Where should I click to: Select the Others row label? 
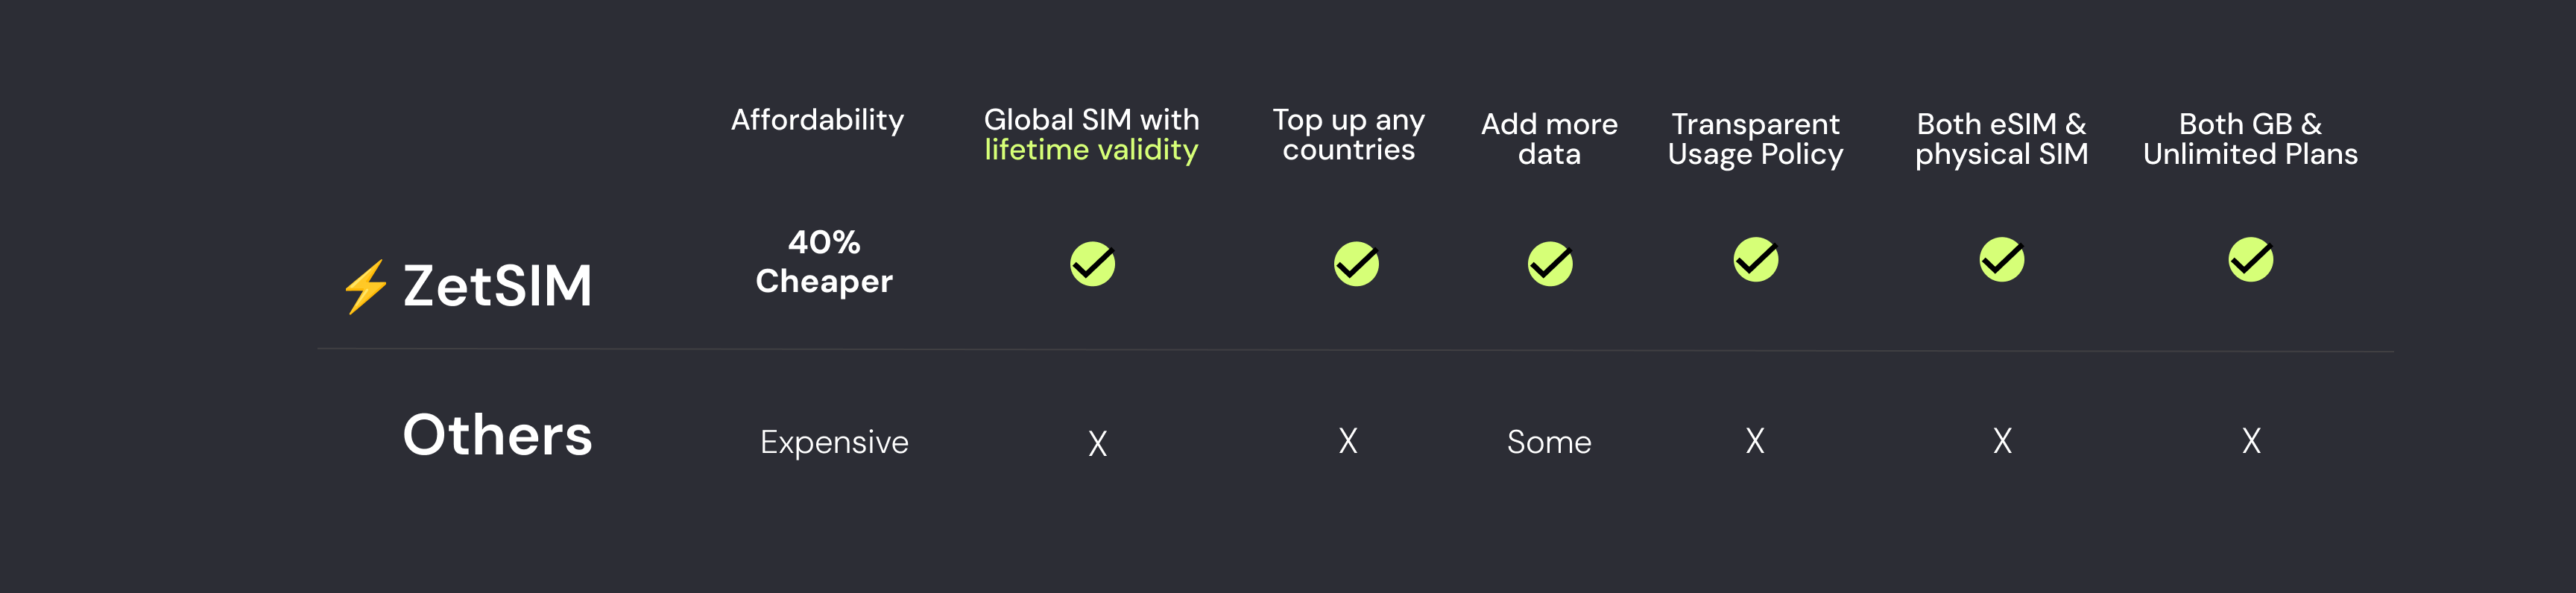pyautogui.click(x=497, y=436)
